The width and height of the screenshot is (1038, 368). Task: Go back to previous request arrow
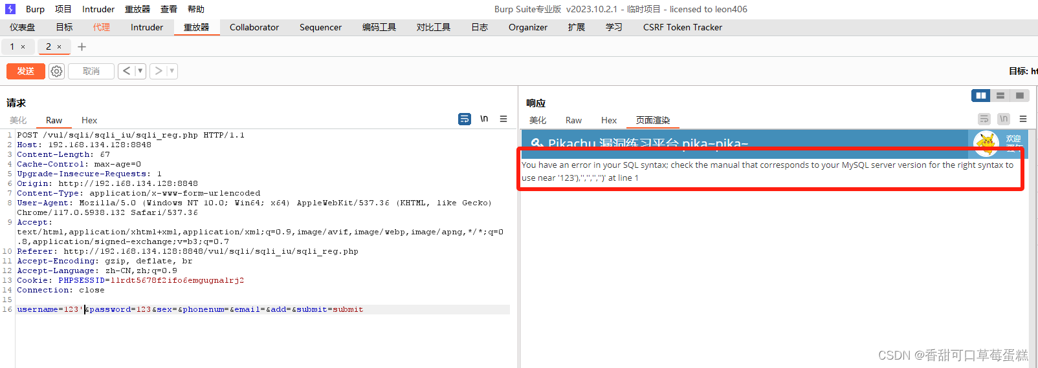point(126,71)
